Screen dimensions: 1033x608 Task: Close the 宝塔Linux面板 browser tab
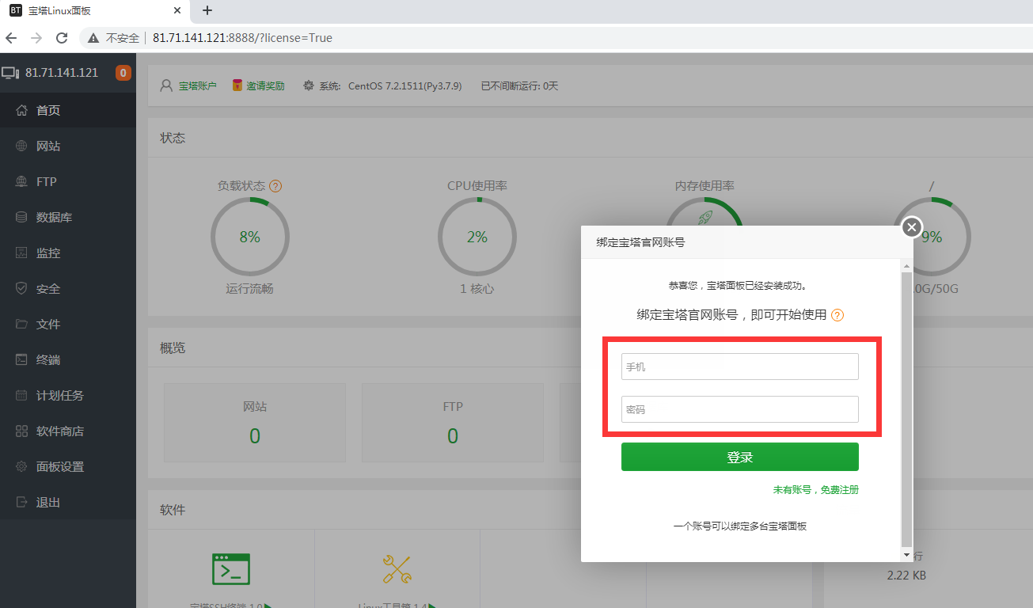(177, 11)
